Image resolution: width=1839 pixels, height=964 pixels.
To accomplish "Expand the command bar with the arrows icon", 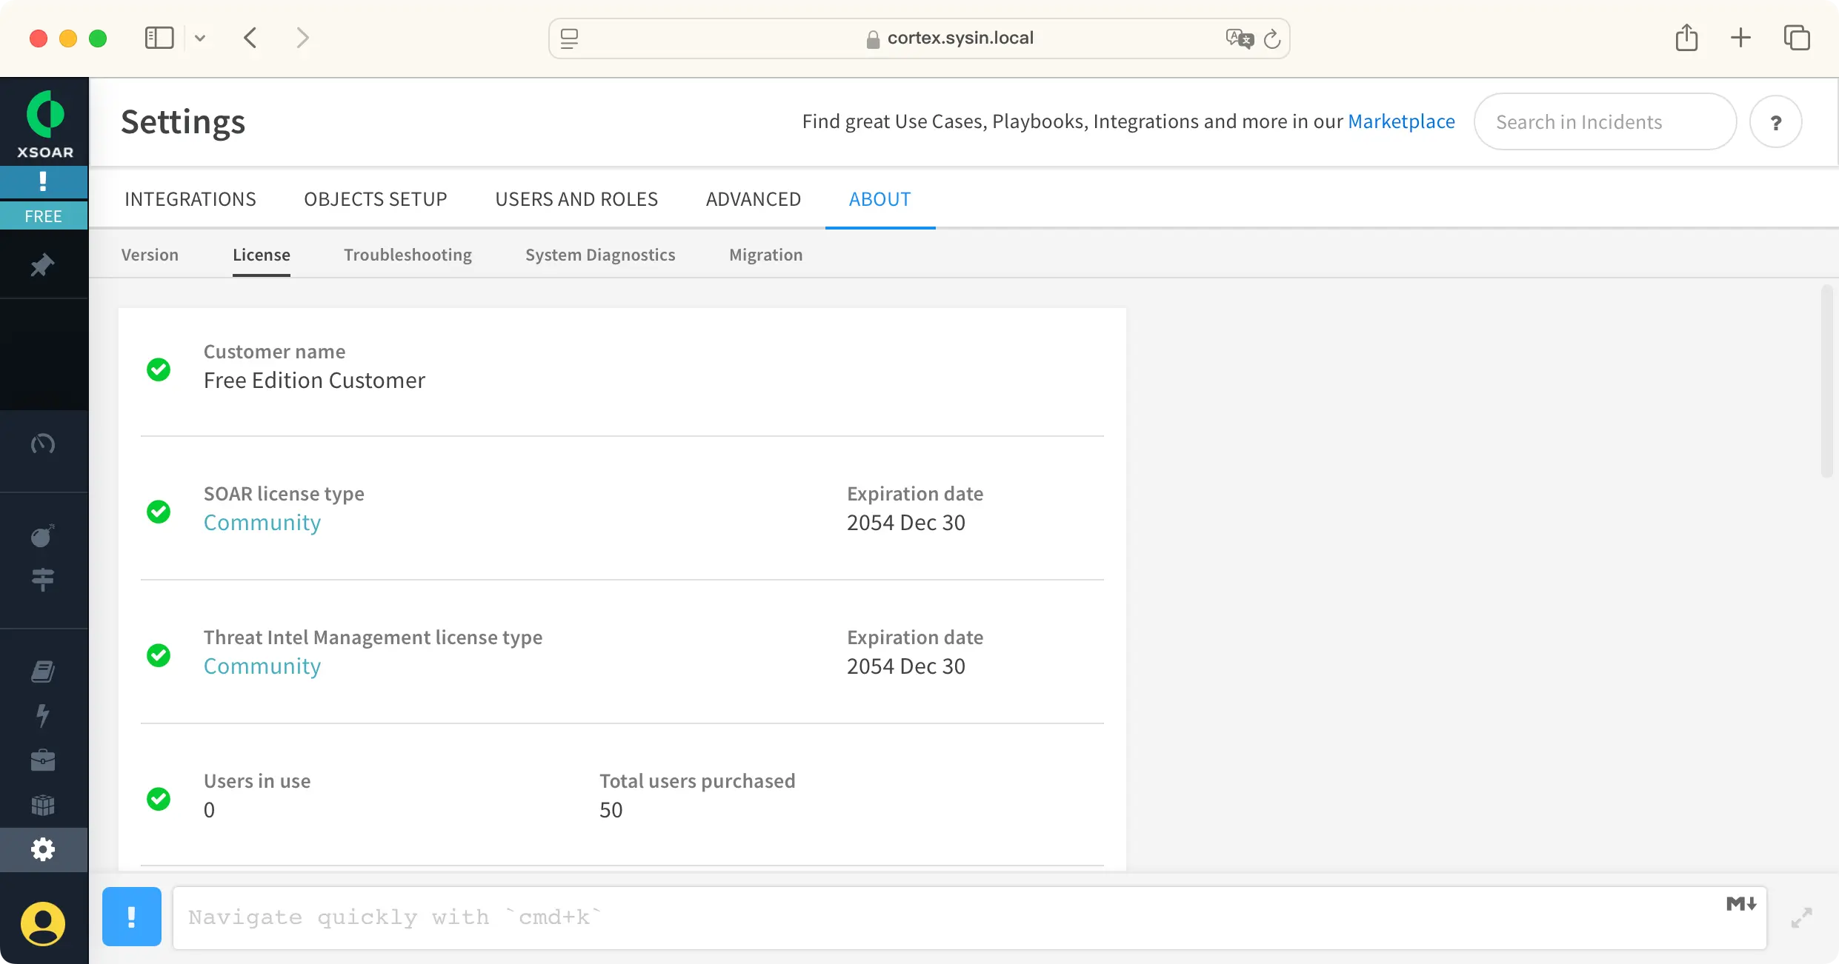I will (1801, 918).
